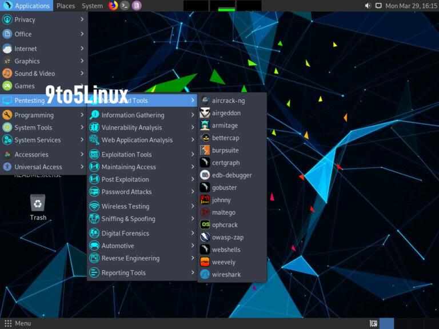This screenshot has height=329, width=439.
Task: Click the bettercap icon
Action: click(x=205, y=138)
